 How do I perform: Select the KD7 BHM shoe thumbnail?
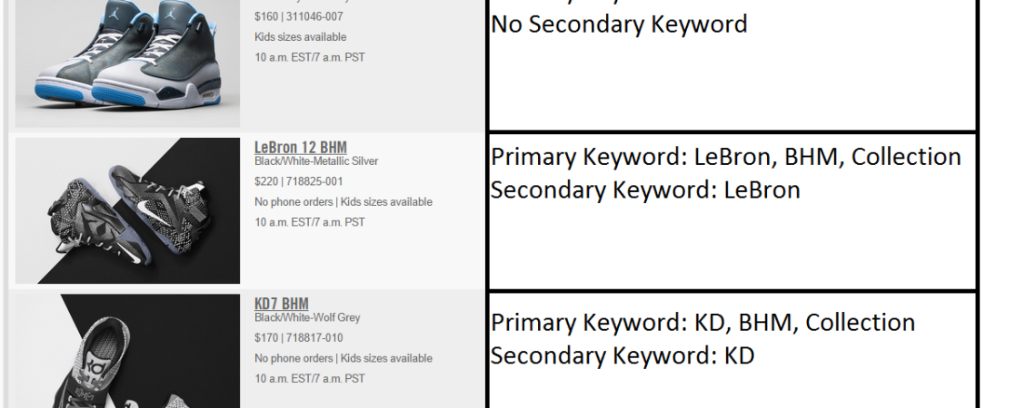coord(127,352)
